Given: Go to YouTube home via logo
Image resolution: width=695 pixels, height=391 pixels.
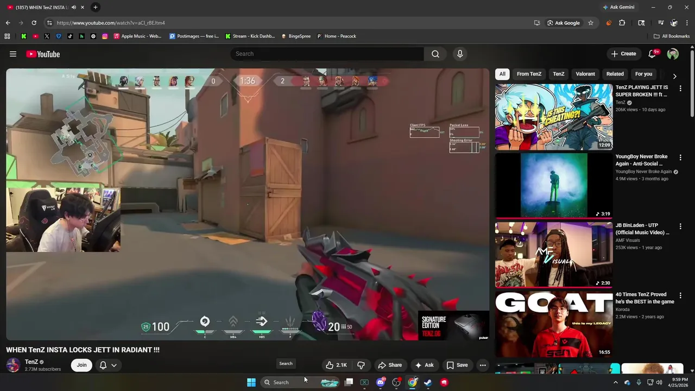Looking at the screenshot, I should 43,54.
